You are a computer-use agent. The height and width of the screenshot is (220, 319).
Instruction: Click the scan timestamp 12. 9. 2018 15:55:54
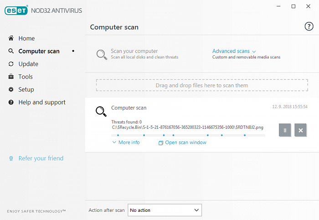click(x=290, y=106)
